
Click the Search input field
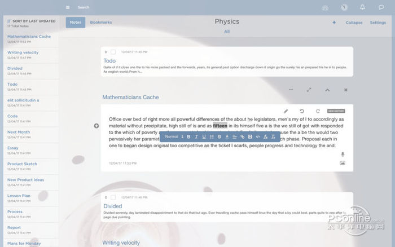(x=84, y=7)
